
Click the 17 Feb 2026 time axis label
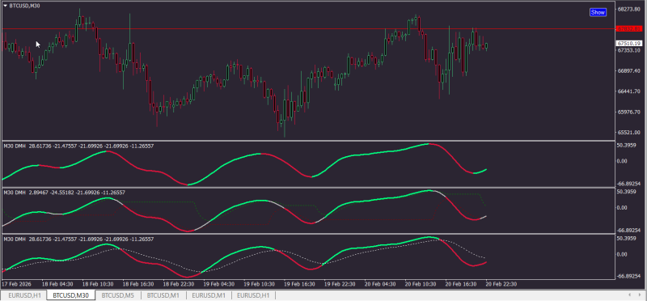[16, 285]
